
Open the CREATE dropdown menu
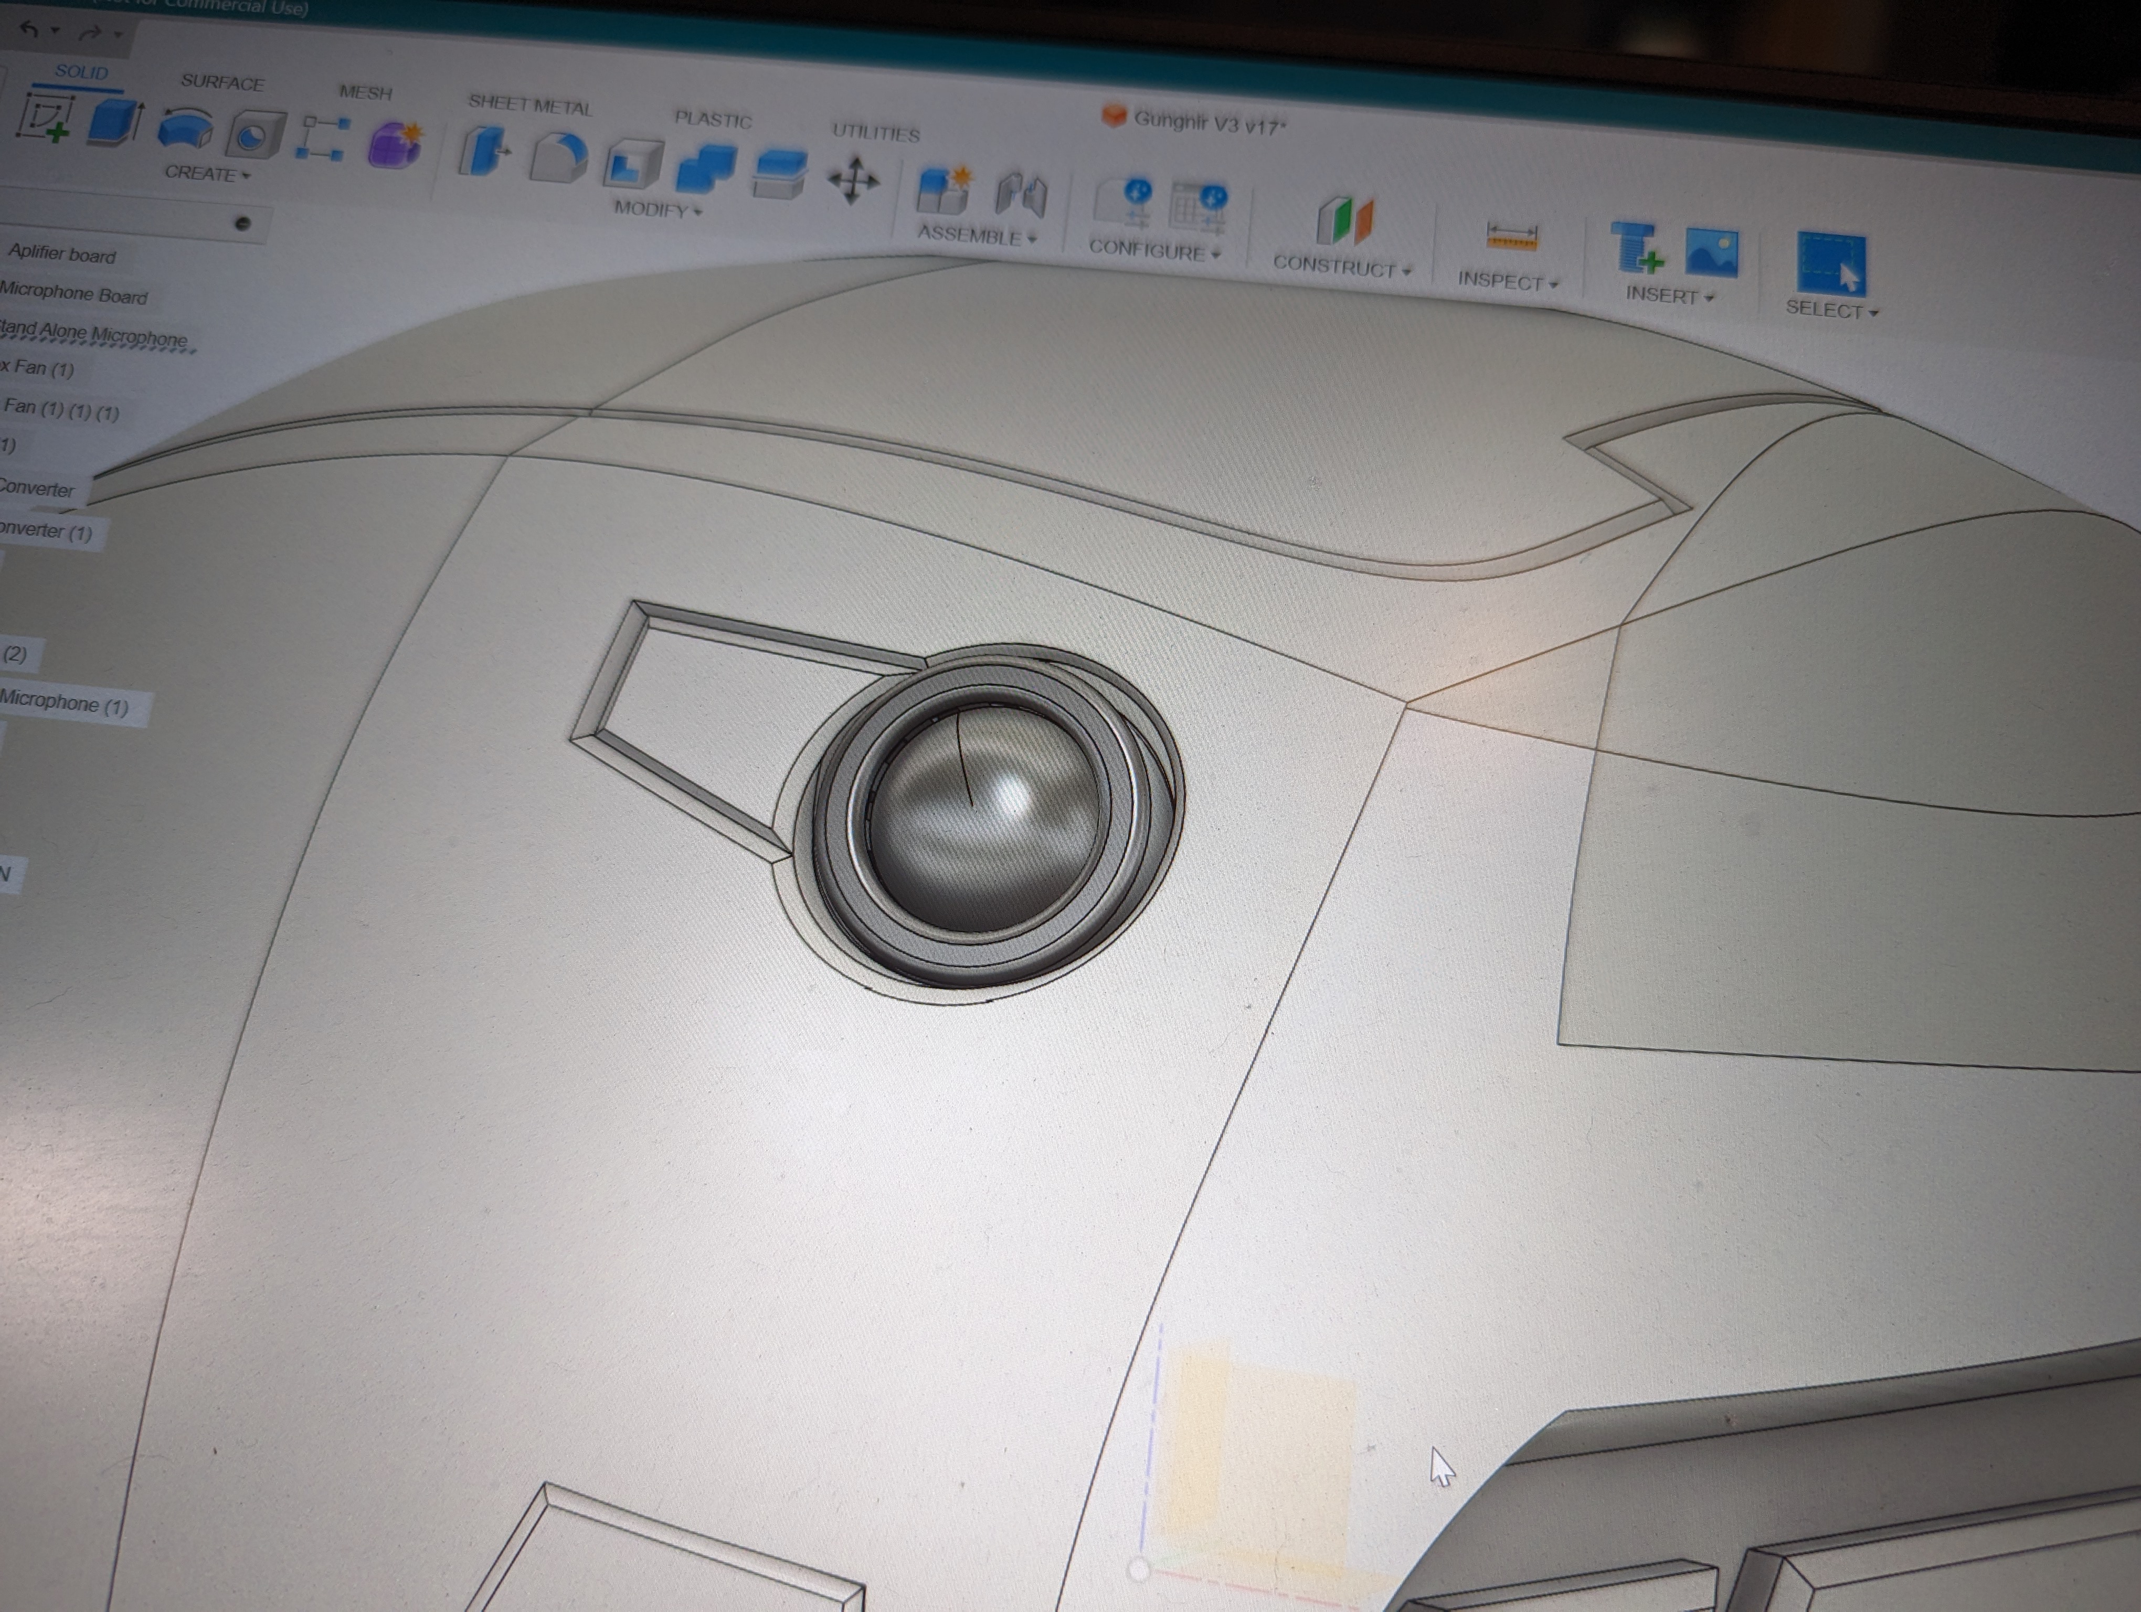[206, 174]
